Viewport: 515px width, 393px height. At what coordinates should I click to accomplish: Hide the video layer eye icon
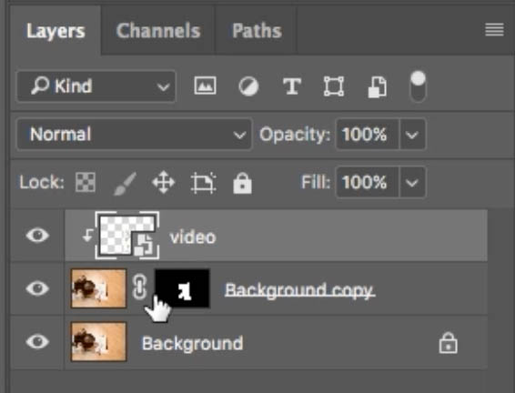pos(37,236)
